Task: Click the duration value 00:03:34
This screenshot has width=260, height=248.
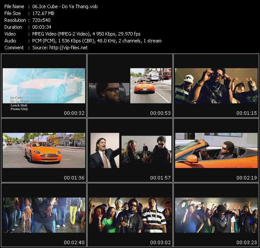Action: 42,27
